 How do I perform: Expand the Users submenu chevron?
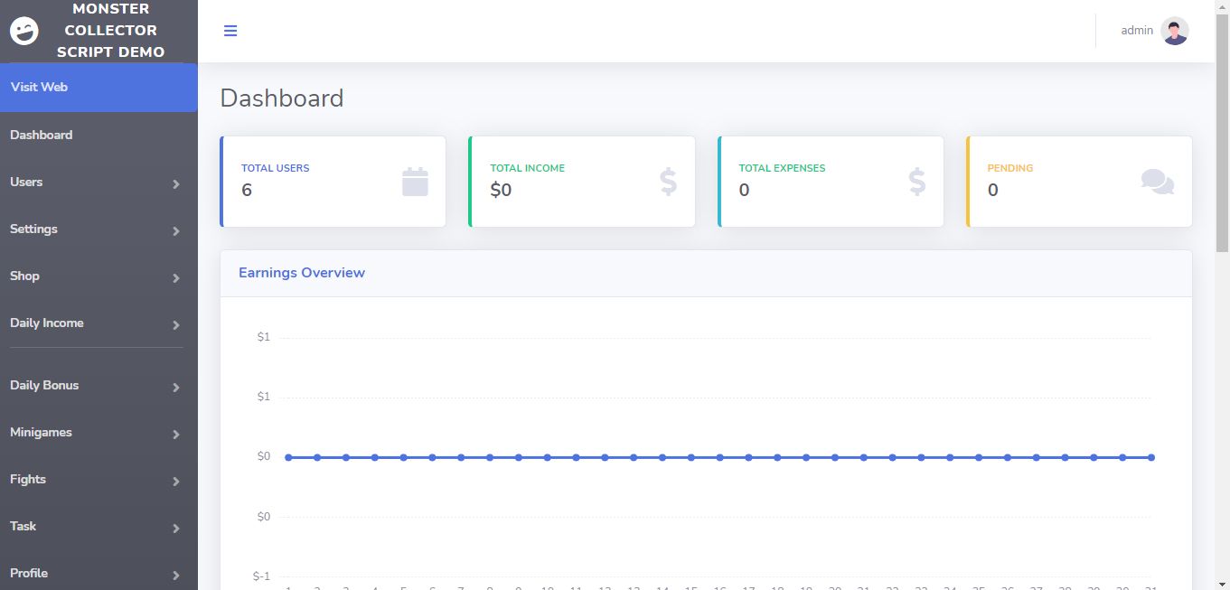(176, 184)
